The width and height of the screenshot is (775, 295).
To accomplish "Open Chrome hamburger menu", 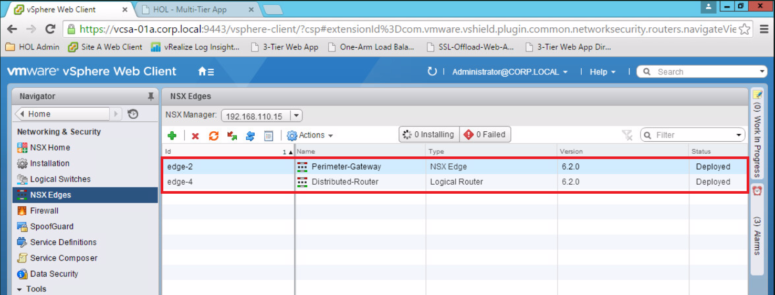I will [x=764, y=29].
